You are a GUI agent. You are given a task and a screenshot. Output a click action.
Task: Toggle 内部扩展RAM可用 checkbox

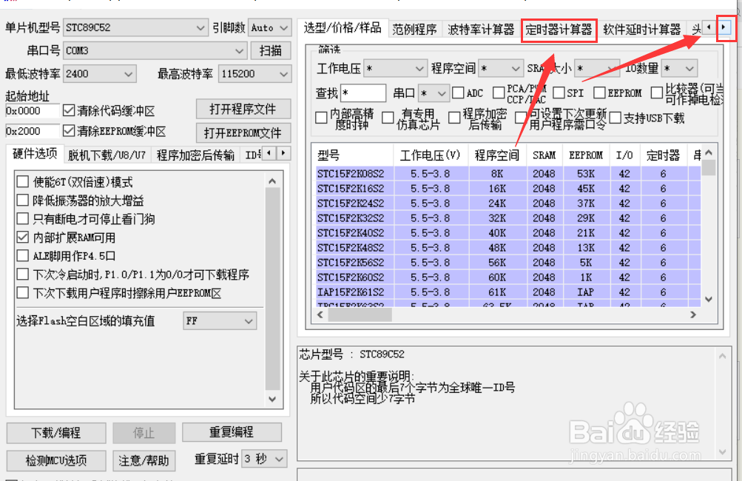(x=22, y=238)
